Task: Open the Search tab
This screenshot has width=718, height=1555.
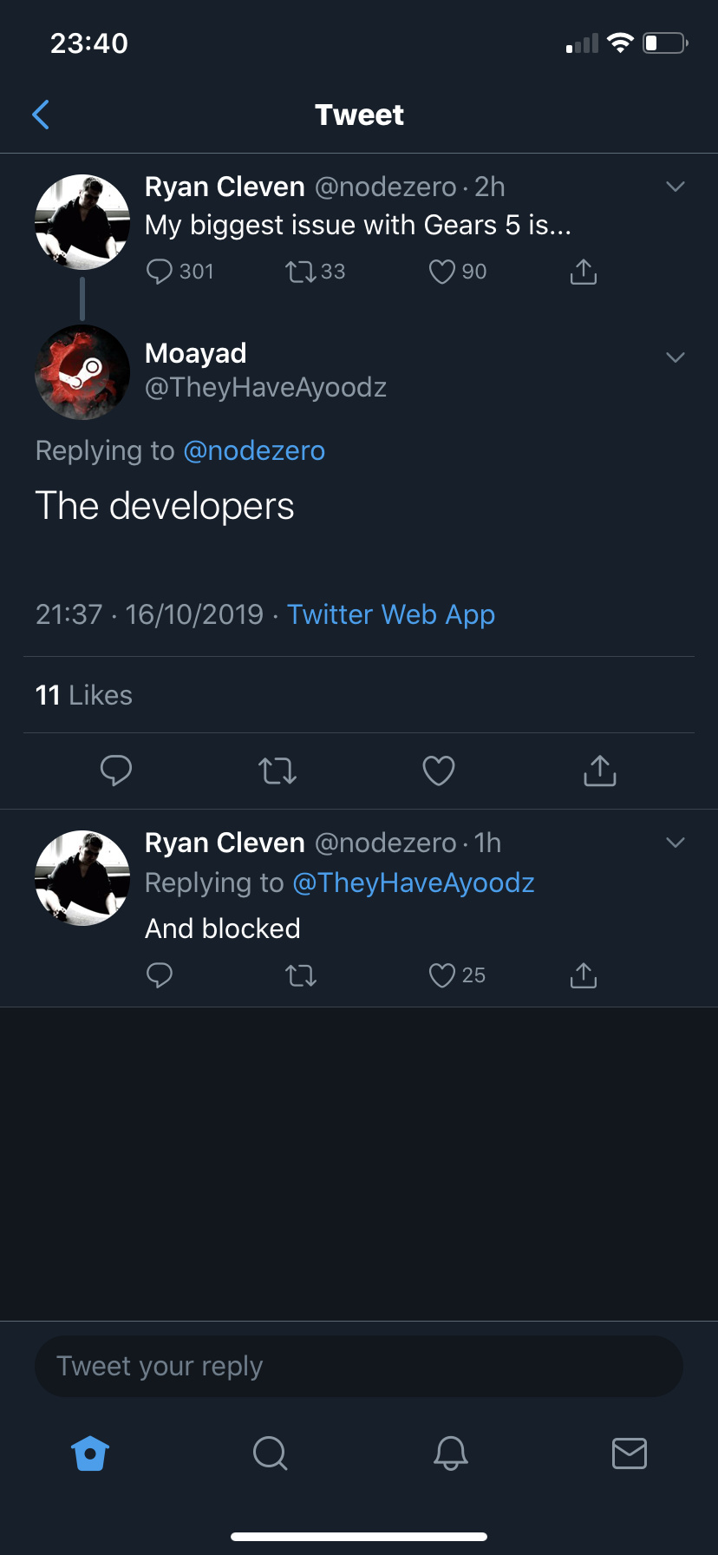Action: tap(270, 1453)
